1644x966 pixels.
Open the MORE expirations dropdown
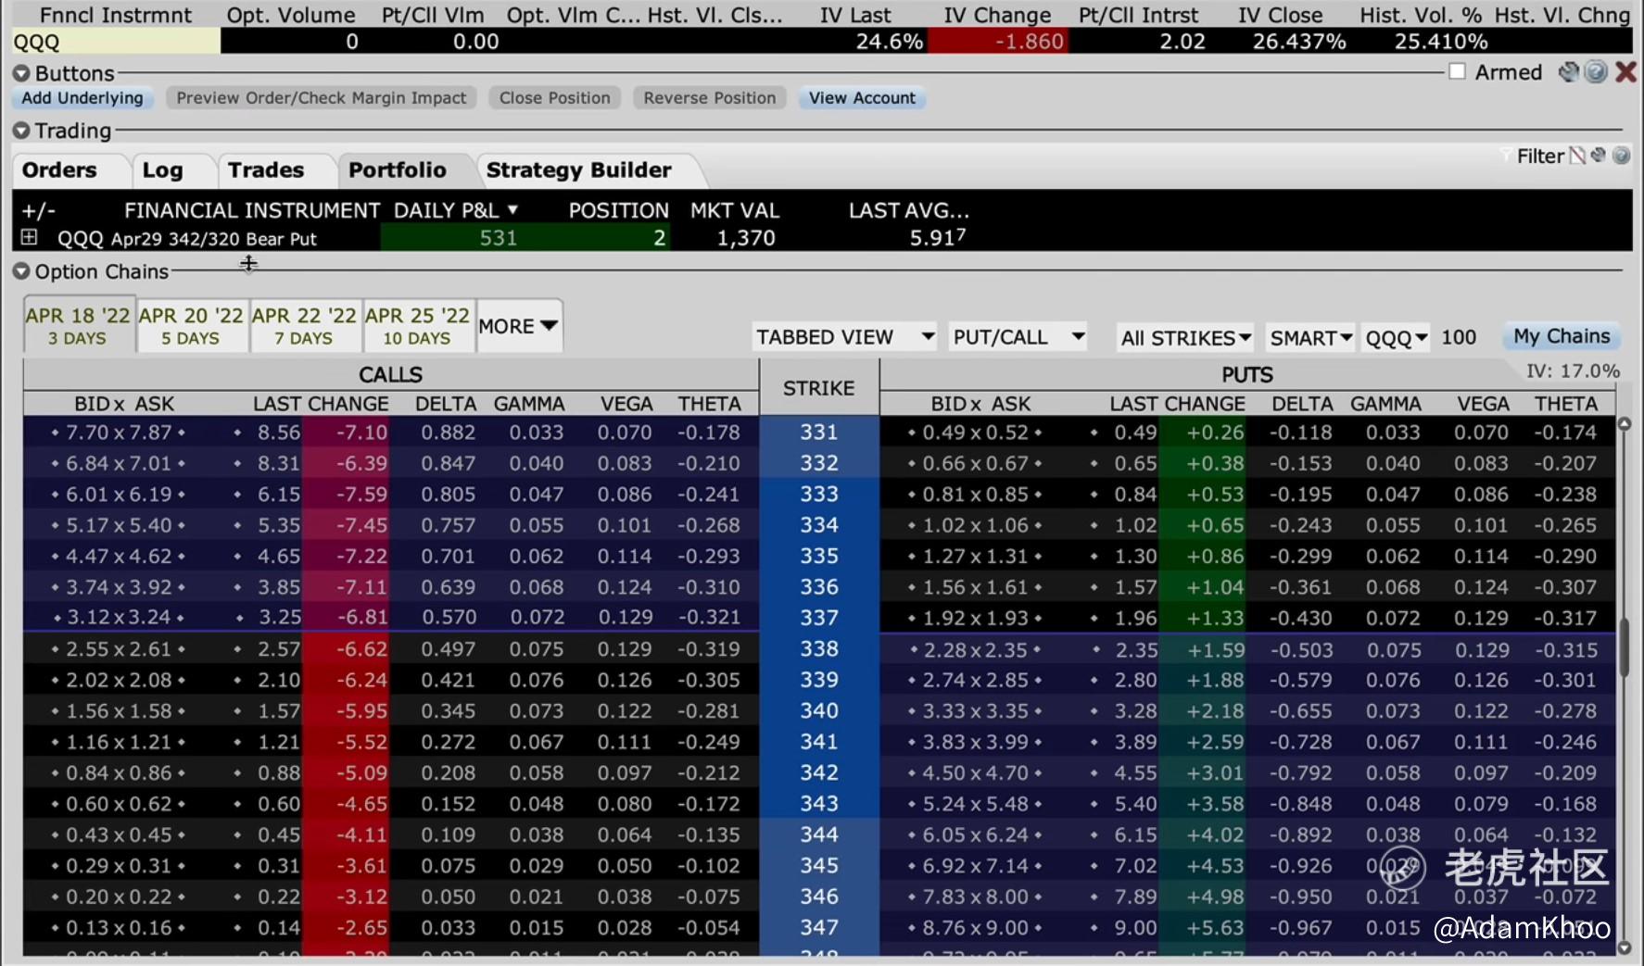click(518, 326)
